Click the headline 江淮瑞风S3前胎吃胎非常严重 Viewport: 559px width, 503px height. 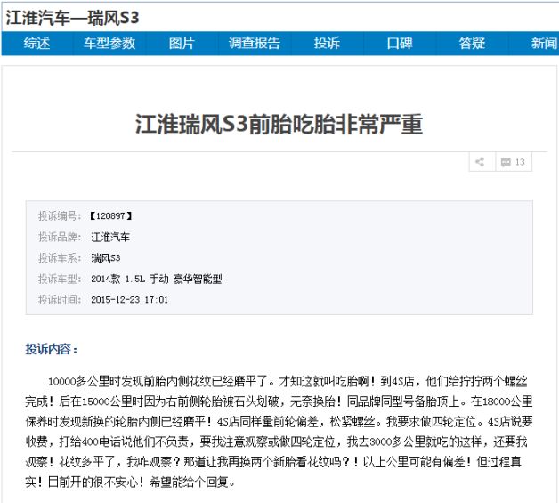coord(279,124)
